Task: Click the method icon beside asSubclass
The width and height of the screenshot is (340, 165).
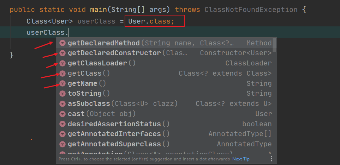Action: click(62, 104)
